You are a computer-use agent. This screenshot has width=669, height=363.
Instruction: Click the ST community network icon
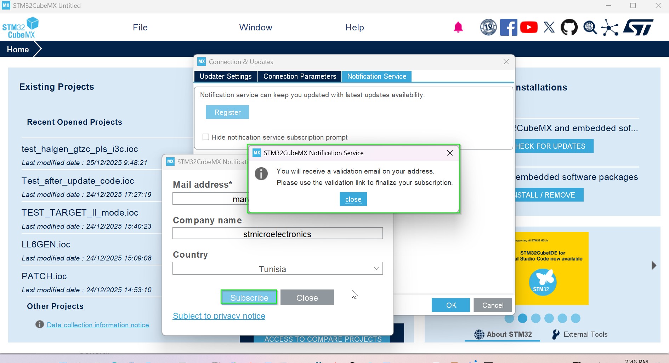[610, 28]
